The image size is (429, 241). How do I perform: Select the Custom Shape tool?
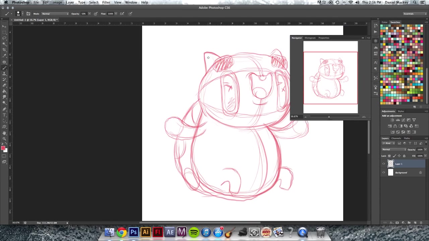pyautogui.click(x=4, y=127)
